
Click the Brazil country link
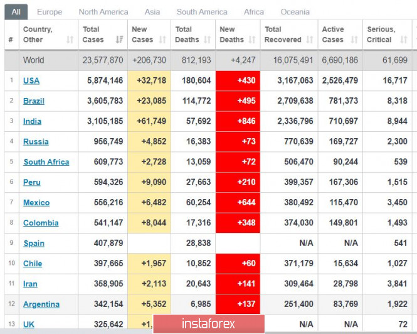[x=34, y=101]
